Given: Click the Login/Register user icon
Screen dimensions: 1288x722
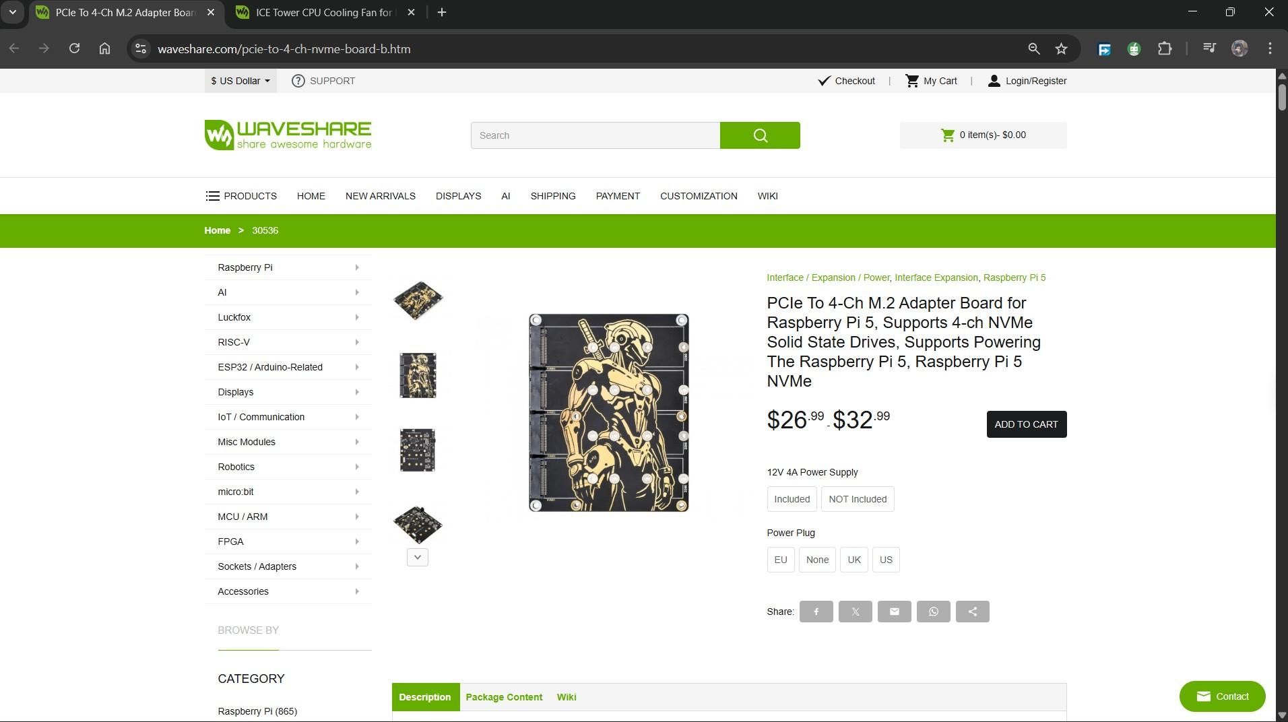Looking at the screenshot, I should coord(994,81).
